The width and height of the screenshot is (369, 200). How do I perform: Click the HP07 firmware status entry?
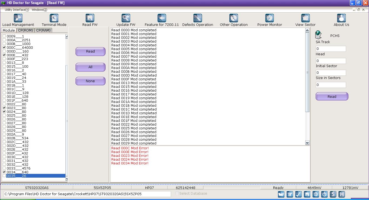[149, 188]
